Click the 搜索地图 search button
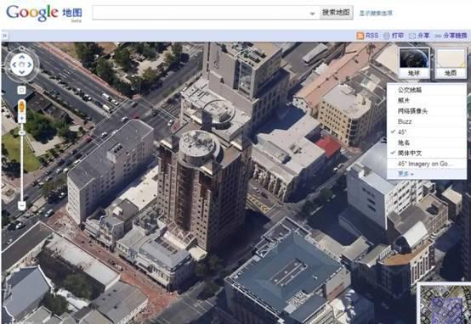This screenshot has width=471, height=324. click(336, 13)
